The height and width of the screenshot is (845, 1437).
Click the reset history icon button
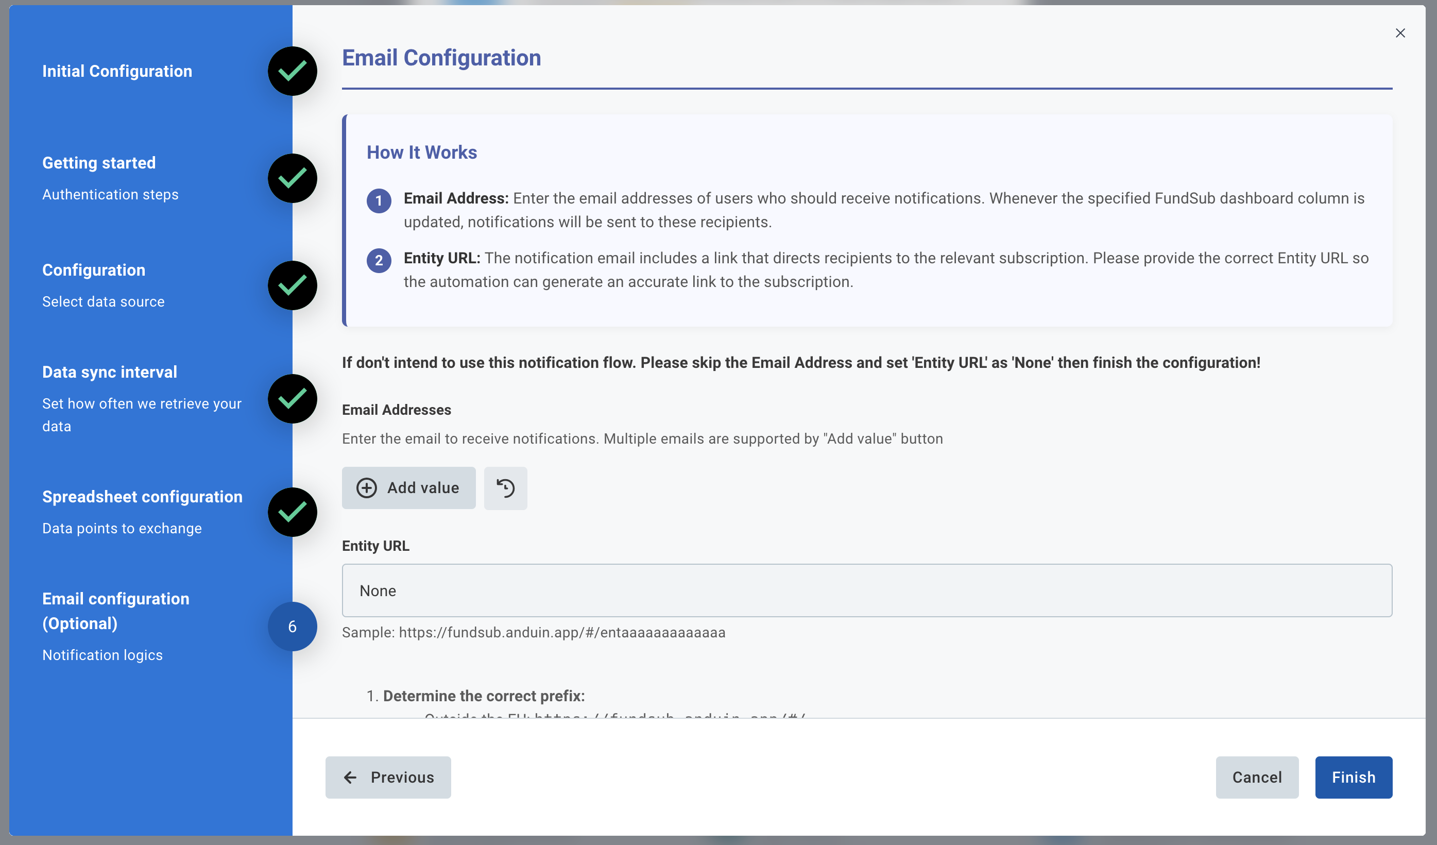tap(505, 488)
